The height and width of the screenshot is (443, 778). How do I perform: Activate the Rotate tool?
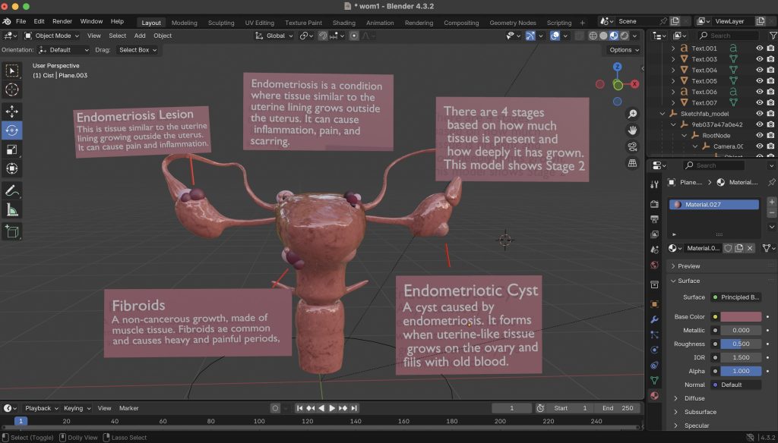12,130
